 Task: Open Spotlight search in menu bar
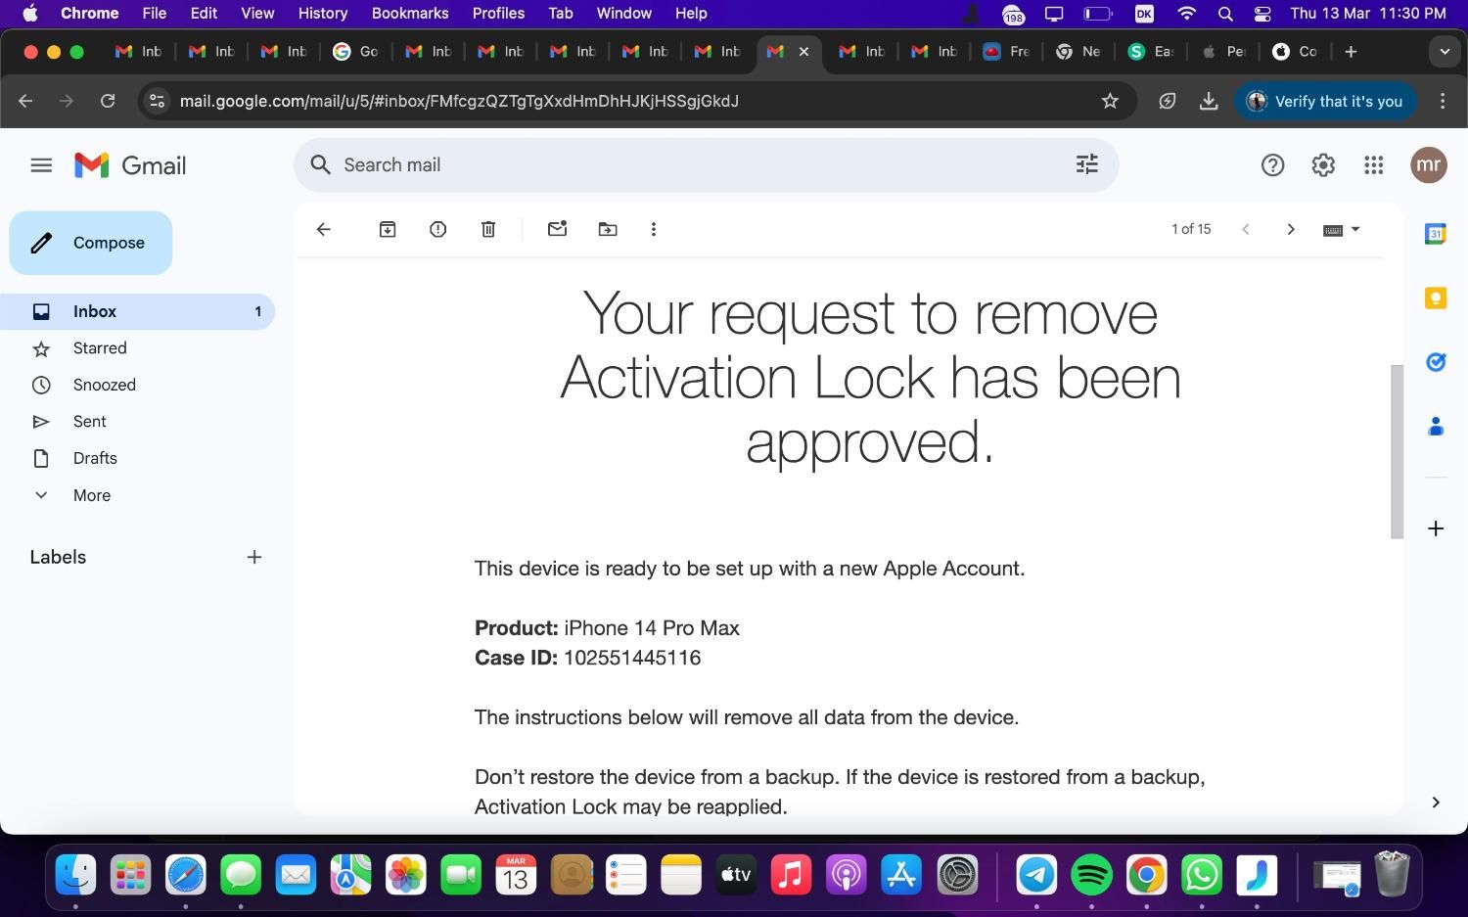pos(1225,14)
